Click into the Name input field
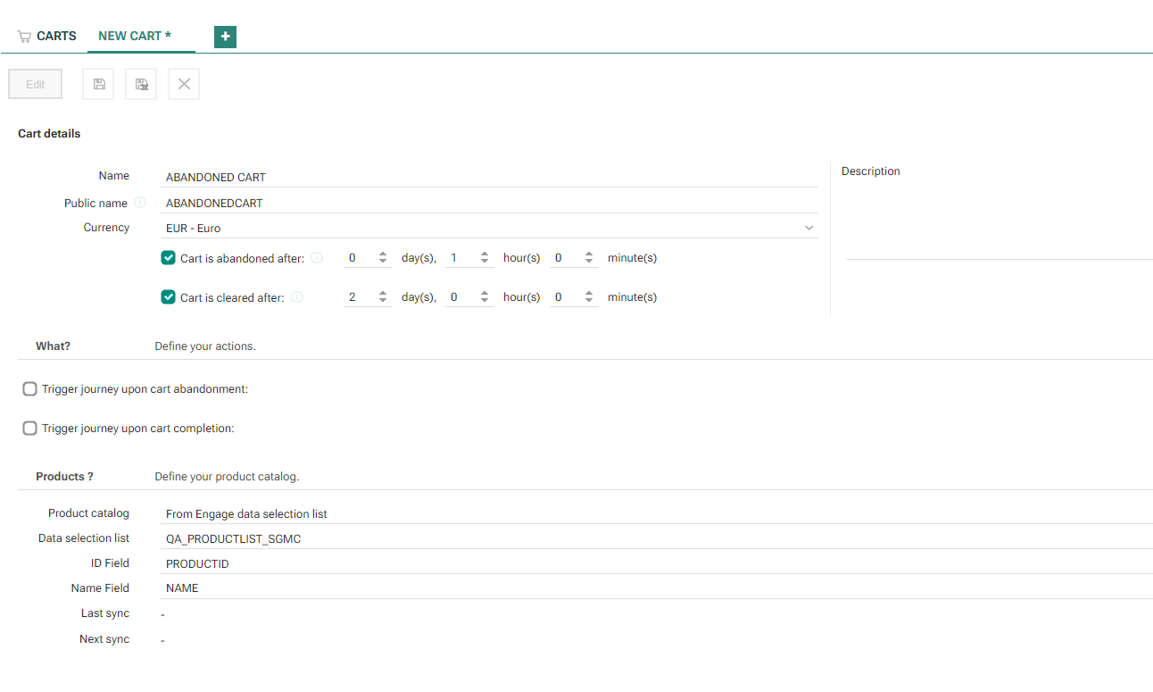The height and width of the screenshot is (692, 1153). [x=489, y=177]
